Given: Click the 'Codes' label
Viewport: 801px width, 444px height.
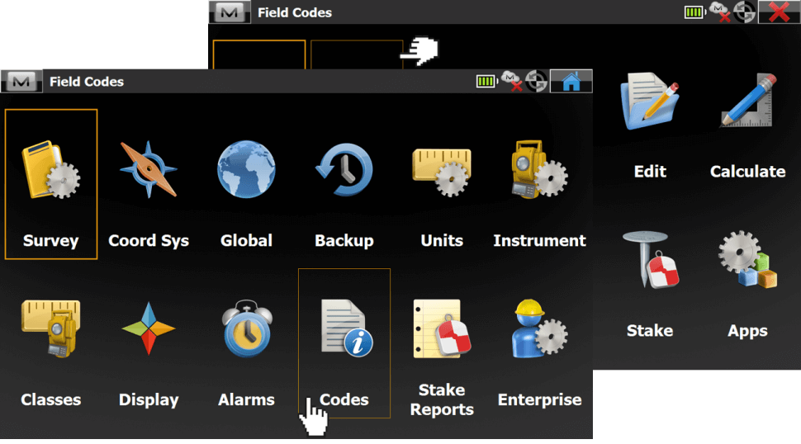Looking at the screenshot, I should tap(344, 399).
